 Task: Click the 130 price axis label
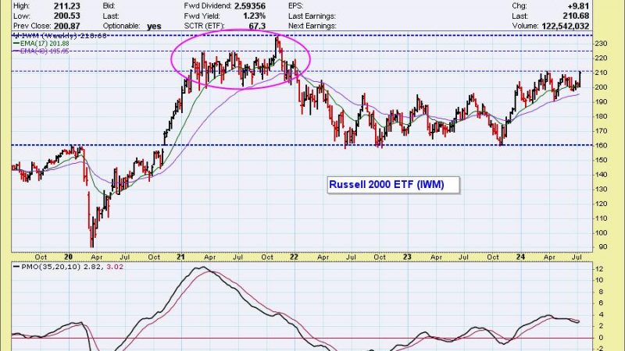[601, 189]
